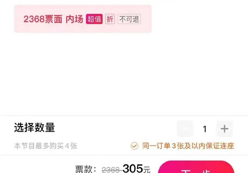Tap the quantity number 1 field
248x173 pixels.
click(x=205, y=129)
